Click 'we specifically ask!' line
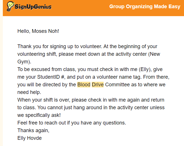 click(39, 115)
